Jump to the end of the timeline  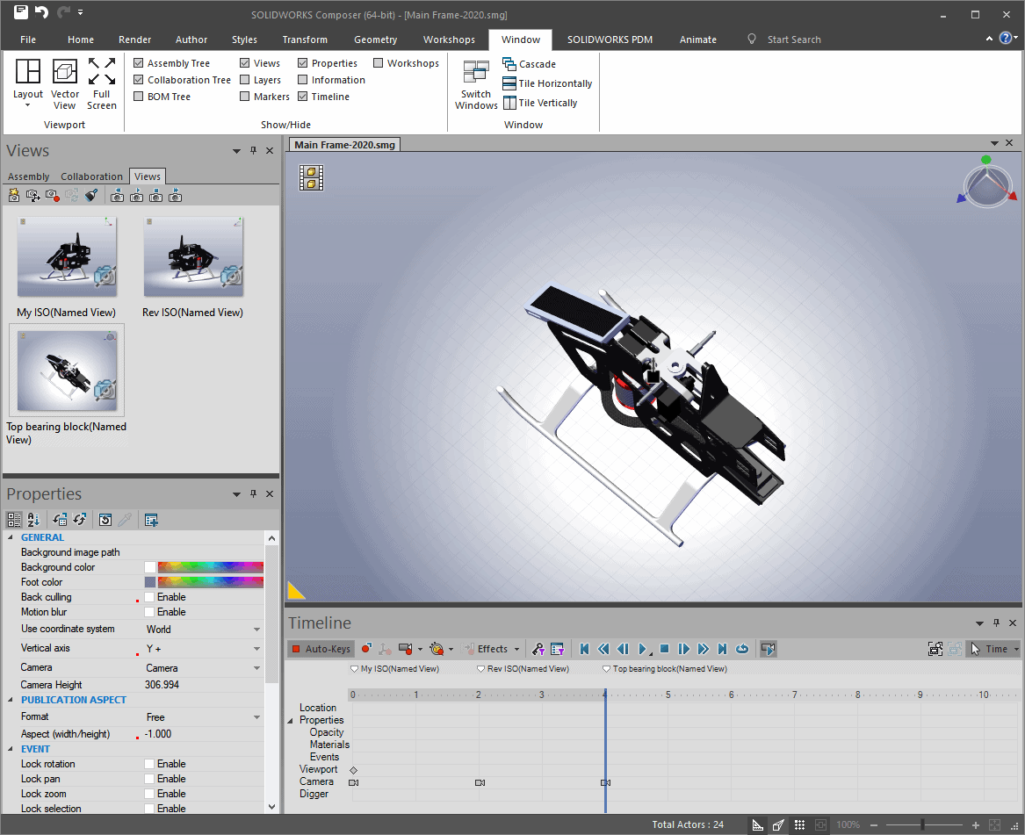tap(722, 649)
